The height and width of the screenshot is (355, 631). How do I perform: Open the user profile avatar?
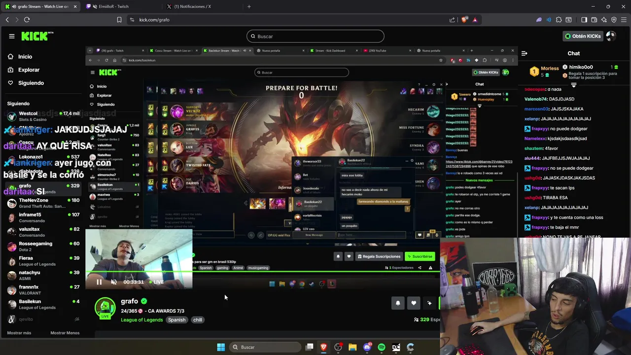[611, 36]
